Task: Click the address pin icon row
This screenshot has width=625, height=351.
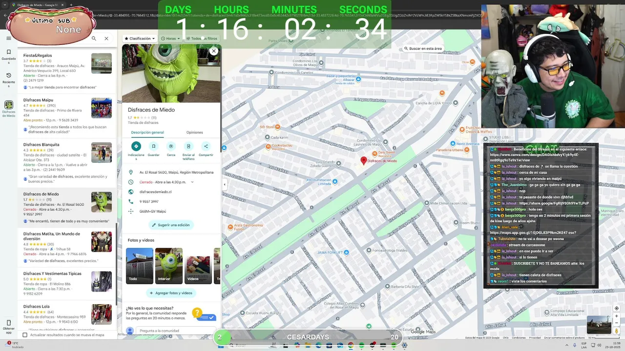Action: point(171,172)
